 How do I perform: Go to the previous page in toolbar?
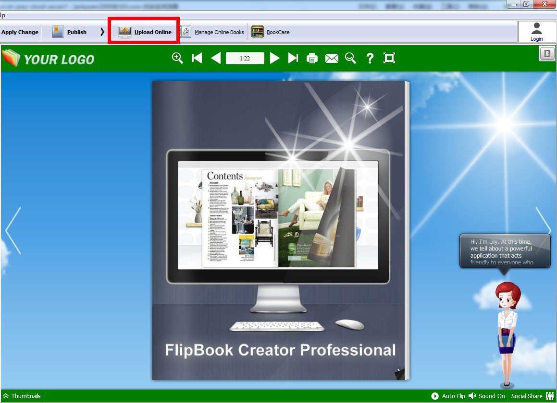216,58
